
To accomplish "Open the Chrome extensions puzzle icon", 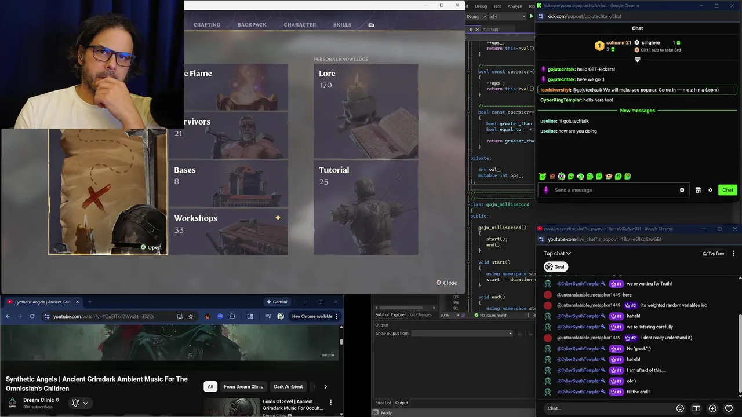I will [x=232, y=316].
